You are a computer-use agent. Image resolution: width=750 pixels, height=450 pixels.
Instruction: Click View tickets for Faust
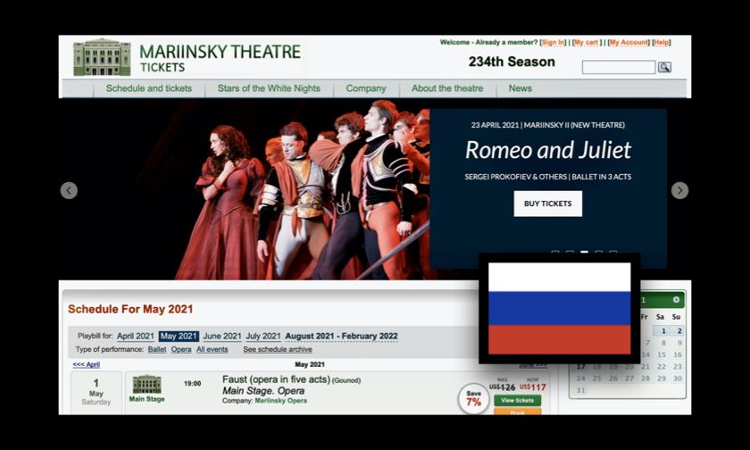[518, 400]
